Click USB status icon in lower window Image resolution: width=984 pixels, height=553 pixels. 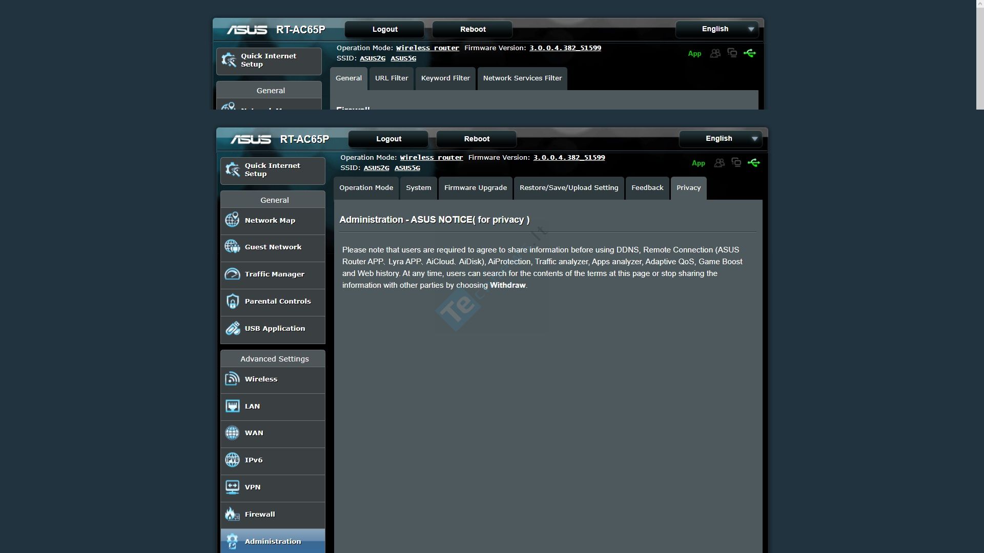[754, 163]
